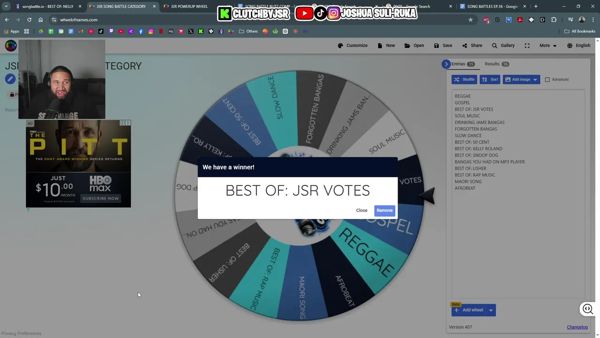The image size is (600, 338).
Task: Create a New wheel
Action: point(386,46)
